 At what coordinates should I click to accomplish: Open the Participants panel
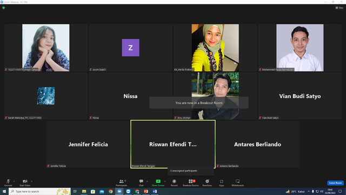[x=121, y=183]
